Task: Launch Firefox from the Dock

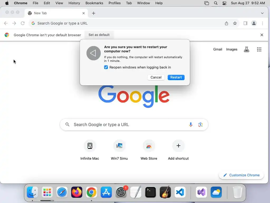Action: tap(77, 192)
